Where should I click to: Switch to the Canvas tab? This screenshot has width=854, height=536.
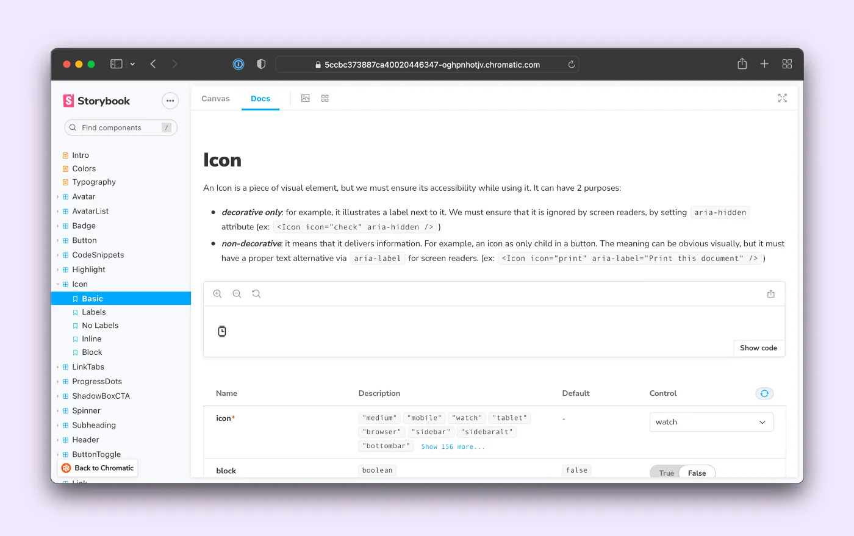(215, 99)
